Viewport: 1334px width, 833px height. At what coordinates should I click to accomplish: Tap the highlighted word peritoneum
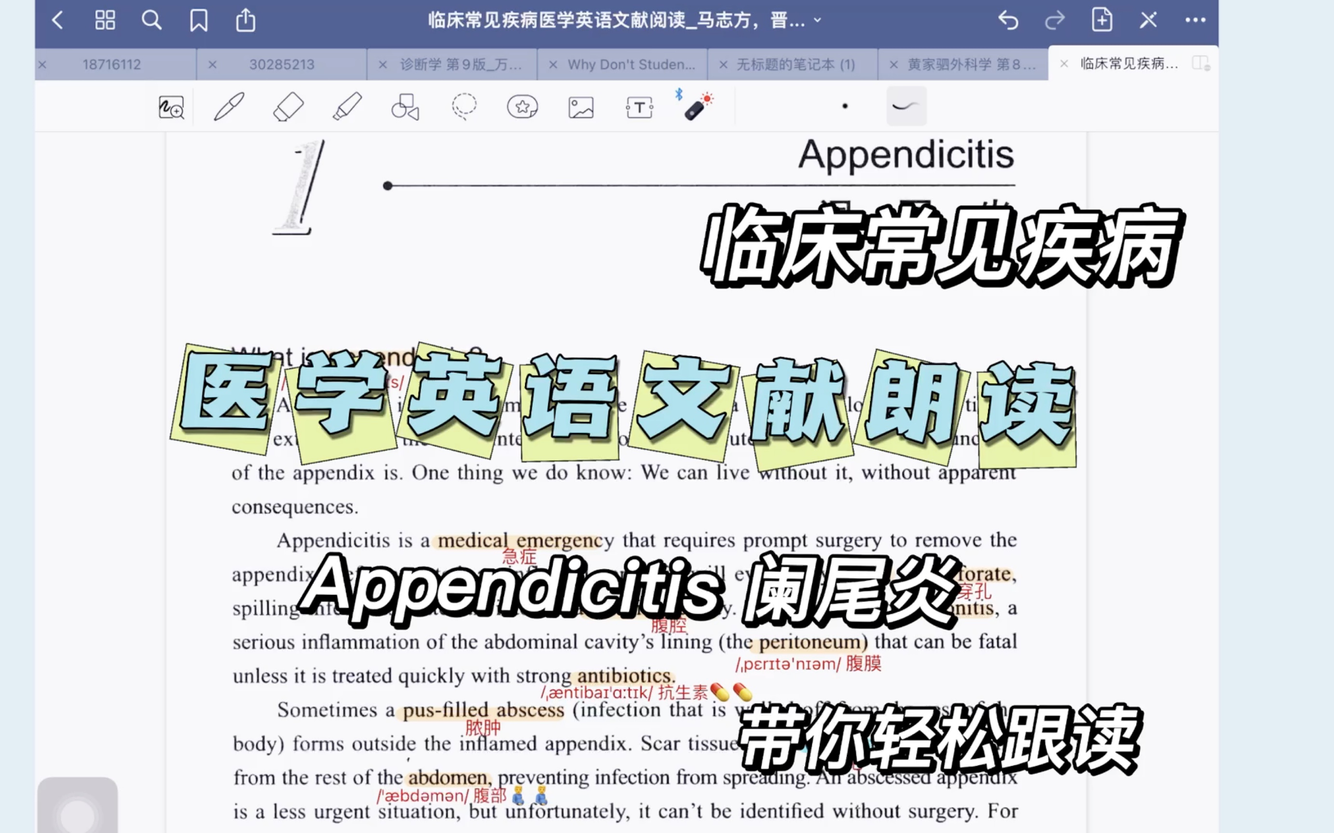(810, 642)
